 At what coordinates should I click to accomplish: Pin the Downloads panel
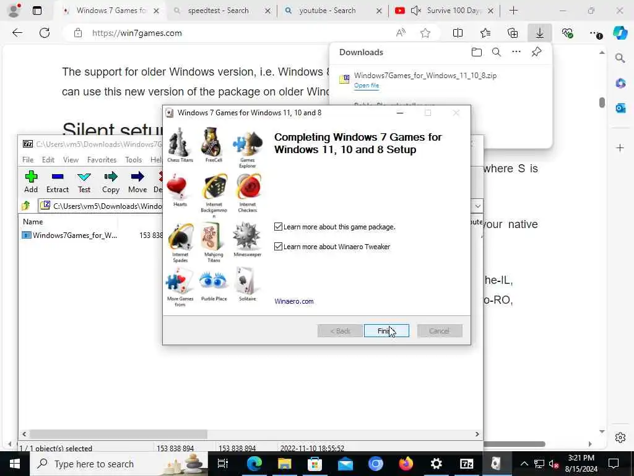(536, 52)
